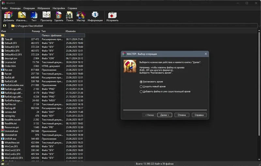Sort files by the Размер column
Screen dimensions: 261x166
(32, 31)
